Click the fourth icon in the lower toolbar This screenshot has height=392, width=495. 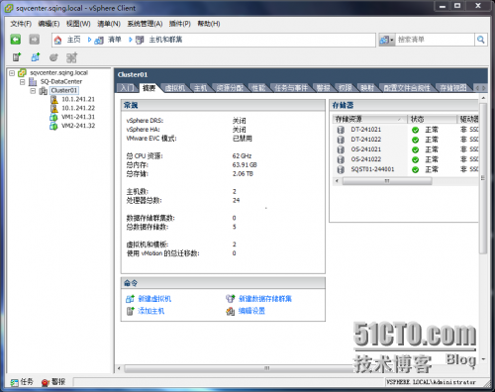(x=71, y=57)
